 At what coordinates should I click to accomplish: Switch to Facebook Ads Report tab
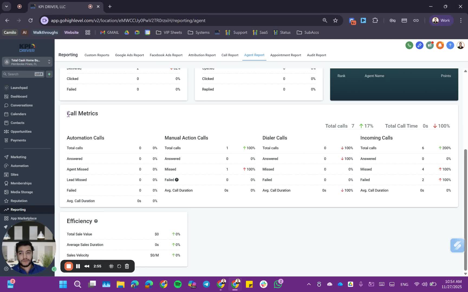point(166,55)
